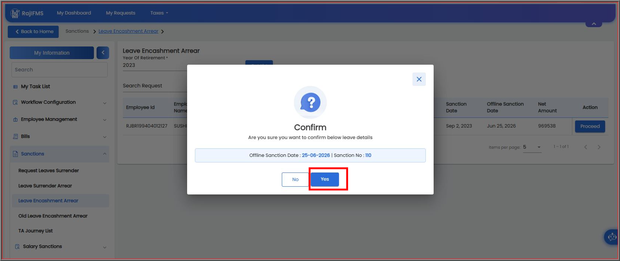Click sanction number 110 in dialog
Screen dimensions: 620x261
coord(368,155)
